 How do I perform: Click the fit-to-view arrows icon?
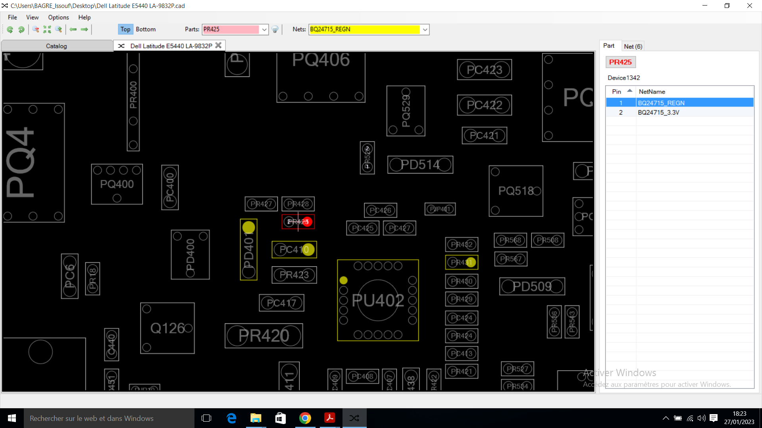(47, 29)
